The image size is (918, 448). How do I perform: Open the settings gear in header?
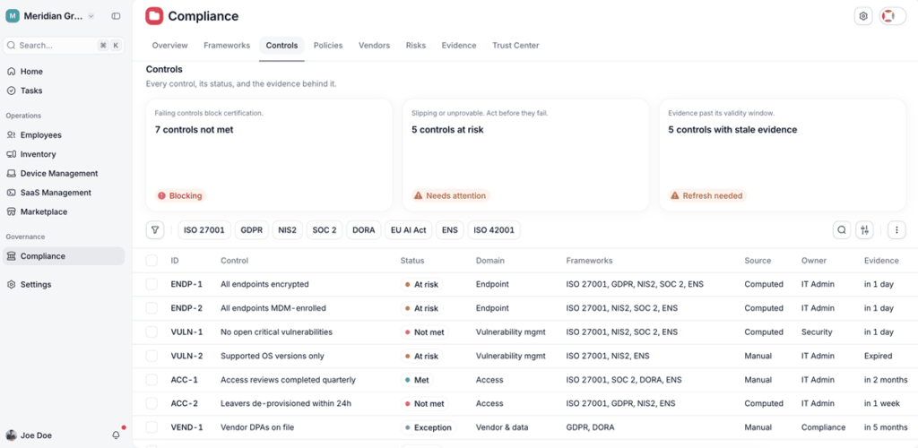pos(863,16)
